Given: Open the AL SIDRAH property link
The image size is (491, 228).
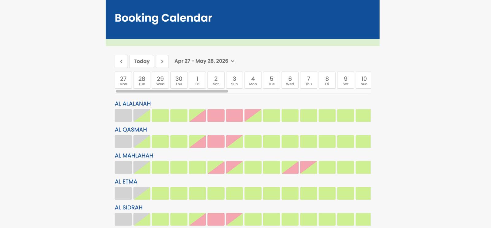Looking at the screenshot, I should coord(129,208).
